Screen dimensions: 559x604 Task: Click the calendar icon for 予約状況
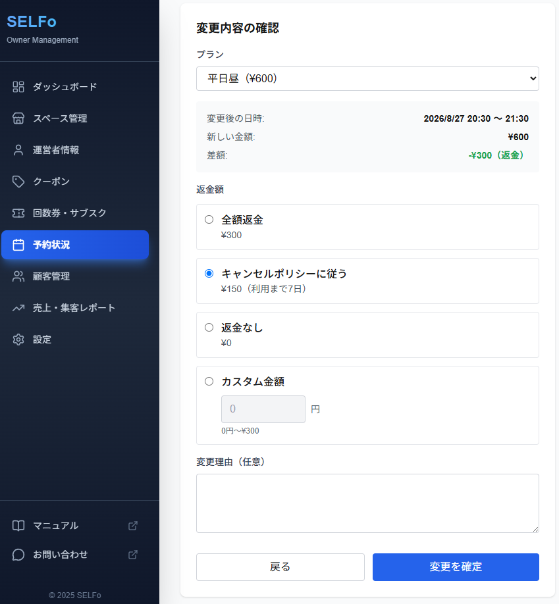(x=18, y=245)
